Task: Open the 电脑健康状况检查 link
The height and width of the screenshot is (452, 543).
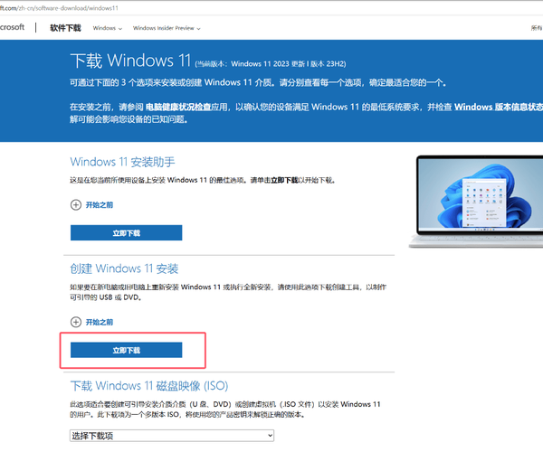Action: [x=178, y=108]
